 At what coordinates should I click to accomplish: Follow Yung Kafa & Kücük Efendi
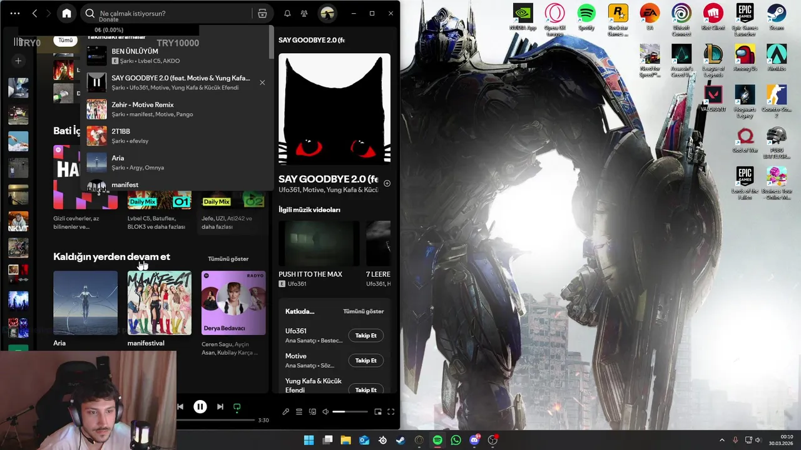point(365,390)
